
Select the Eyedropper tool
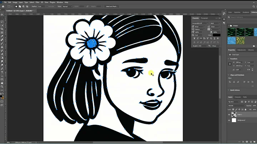(x=2, y=36)
